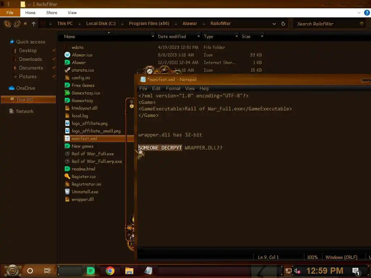
Task: Open Name column filter dropdown
Action: click(153, 37)
